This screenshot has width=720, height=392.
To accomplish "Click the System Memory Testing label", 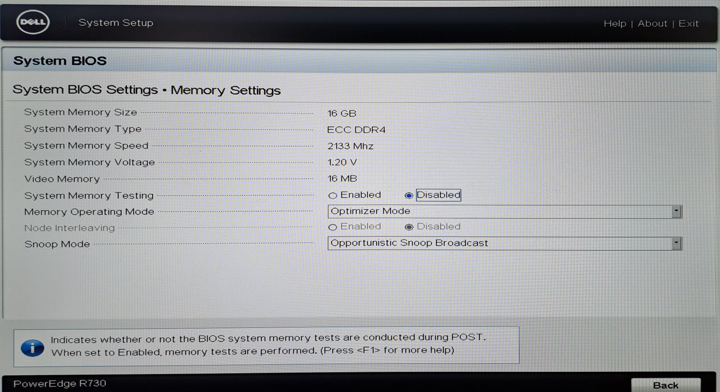I will pyautogui.click(x=89, y=195).
